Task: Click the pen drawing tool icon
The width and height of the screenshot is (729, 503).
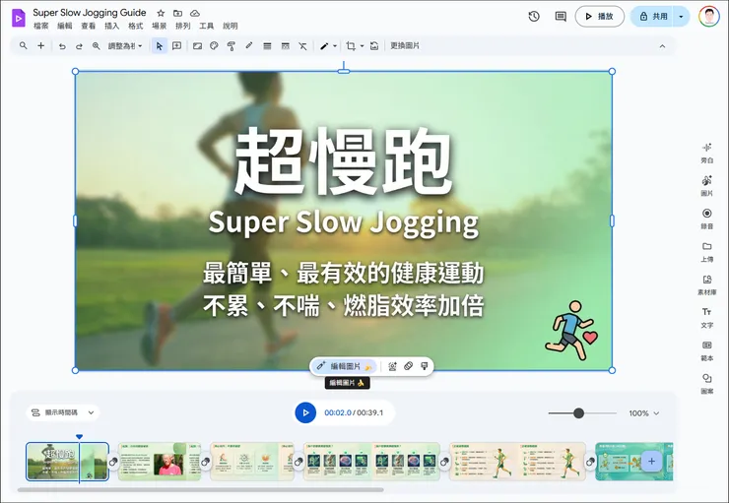Action: pos(324,46)
